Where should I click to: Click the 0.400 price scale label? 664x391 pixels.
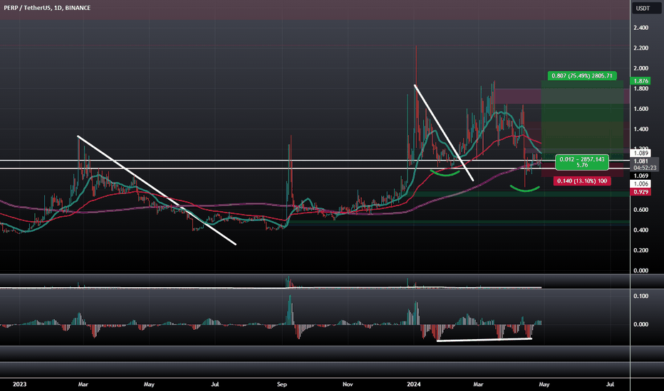[x=640, y=230]
